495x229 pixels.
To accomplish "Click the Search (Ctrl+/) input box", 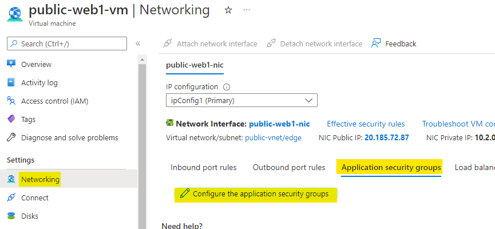I will point(67,44).
